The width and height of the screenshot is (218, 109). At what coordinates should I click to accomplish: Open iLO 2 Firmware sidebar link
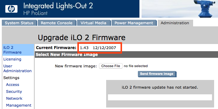pos(12,50)
